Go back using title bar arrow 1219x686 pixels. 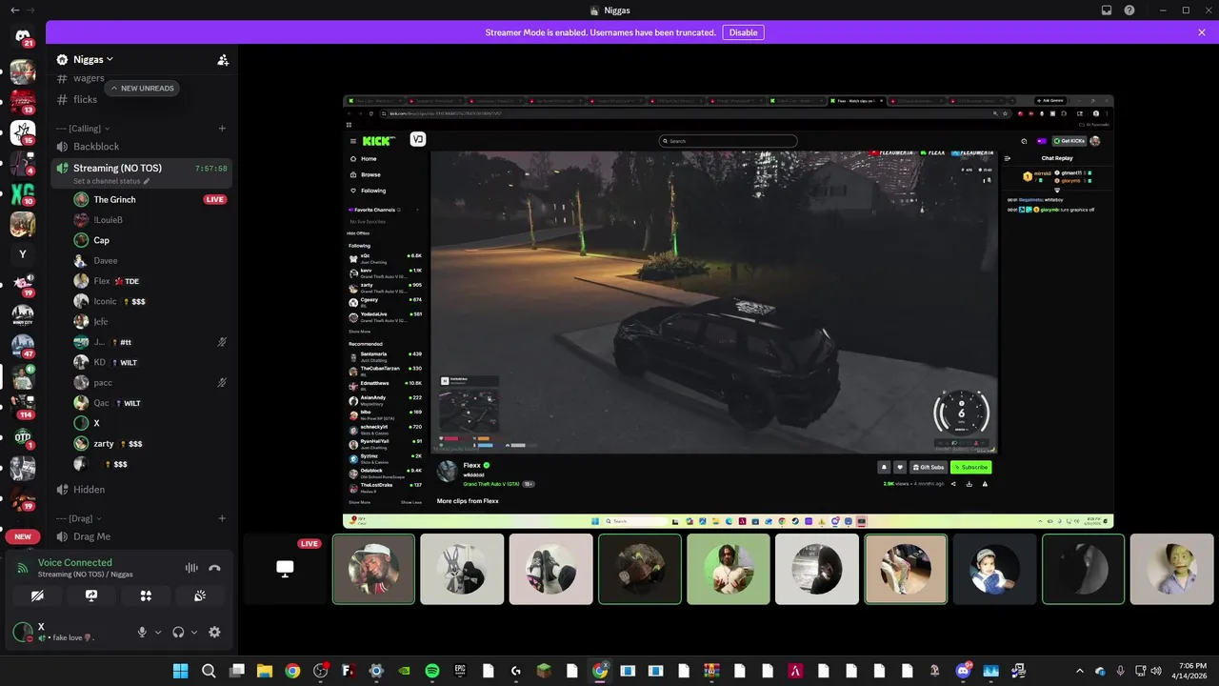(x=14, y=10)
